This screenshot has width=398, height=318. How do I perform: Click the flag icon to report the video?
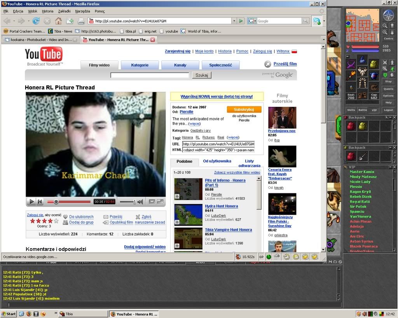click(x=138, y=217)
